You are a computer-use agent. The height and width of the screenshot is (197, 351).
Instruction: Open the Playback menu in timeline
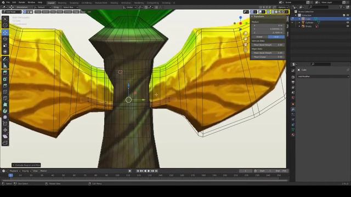15,171
